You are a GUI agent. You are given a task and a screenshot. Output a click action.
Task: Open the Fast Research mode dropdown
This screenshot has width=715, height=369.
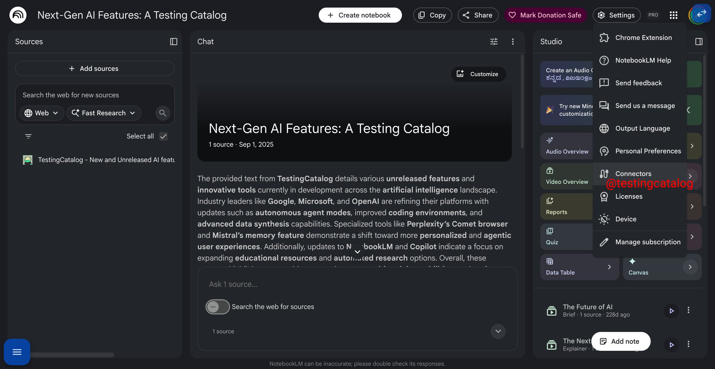pyautogui.click(x=104, y=113)
